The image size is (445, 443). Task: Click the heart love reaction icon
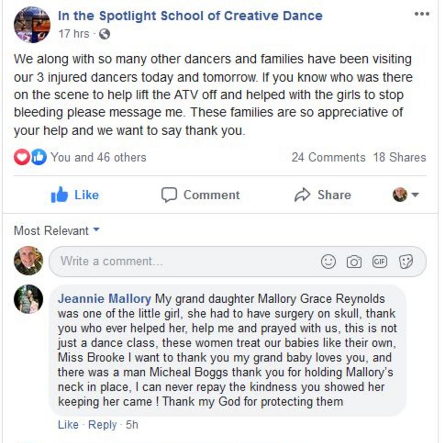click(22, 157)
